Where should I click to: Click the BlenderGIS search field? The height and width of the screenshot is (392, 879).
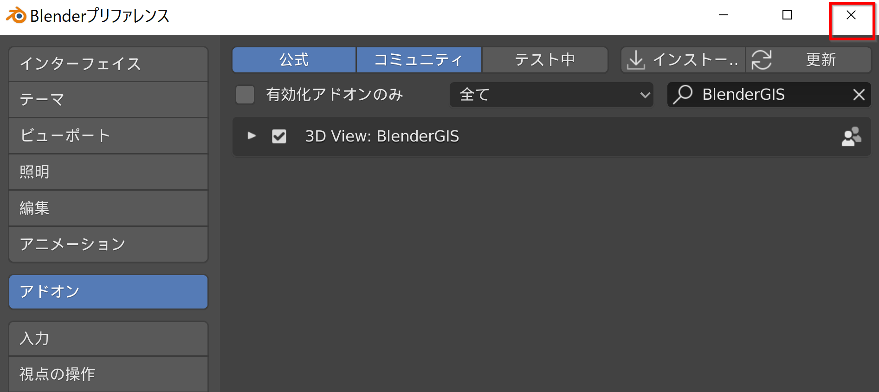coord(769,95)
